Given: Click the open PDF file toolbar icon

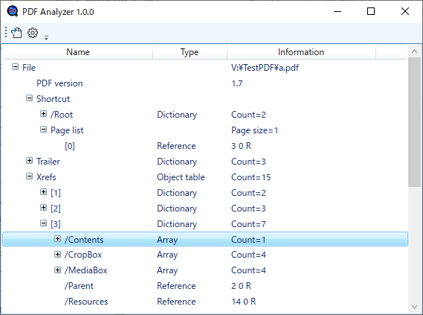Looking at the screenshot, I should (x=16, y=33).
